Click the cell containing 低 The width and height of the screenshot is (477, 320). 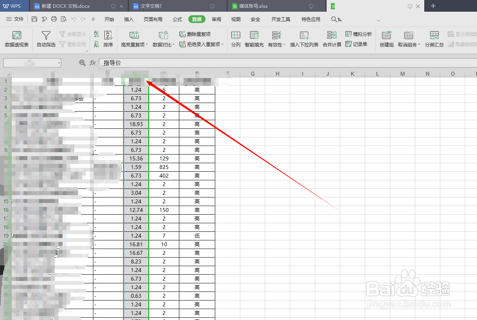pyautogui.click(x=197, y=236)
